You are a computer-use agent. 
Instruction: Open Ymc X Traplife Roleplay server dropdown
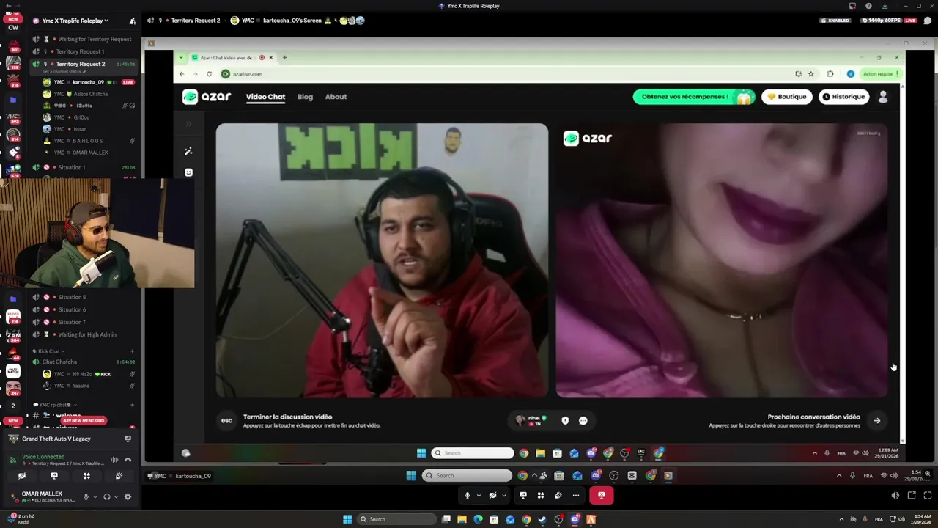click(x=75, y=21)
